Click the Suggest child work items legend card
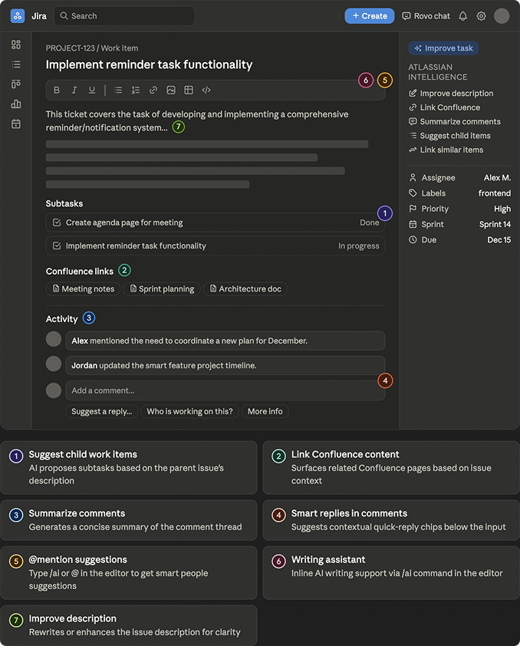The height and width of the screenshot is (646, 520). click(x=129, y=467)
